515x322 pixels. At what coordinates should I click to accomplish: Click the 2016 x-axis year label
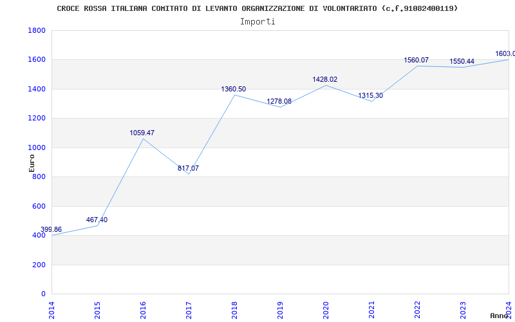point(143,309)
